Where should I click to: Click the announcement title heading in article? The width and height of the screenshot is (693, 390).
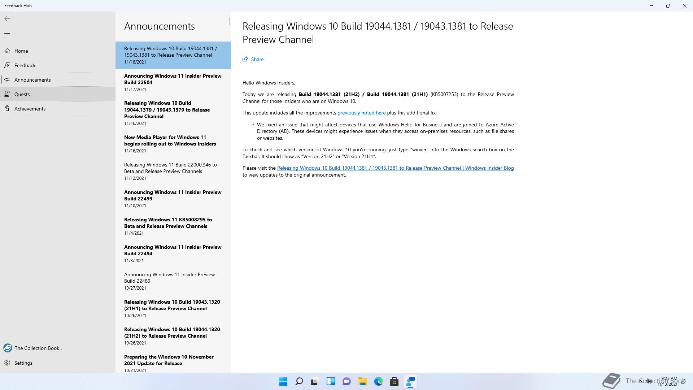(x=378, y=33)
